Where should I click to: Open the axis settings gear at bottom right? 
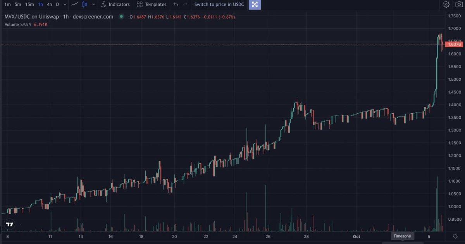[455, 236]
